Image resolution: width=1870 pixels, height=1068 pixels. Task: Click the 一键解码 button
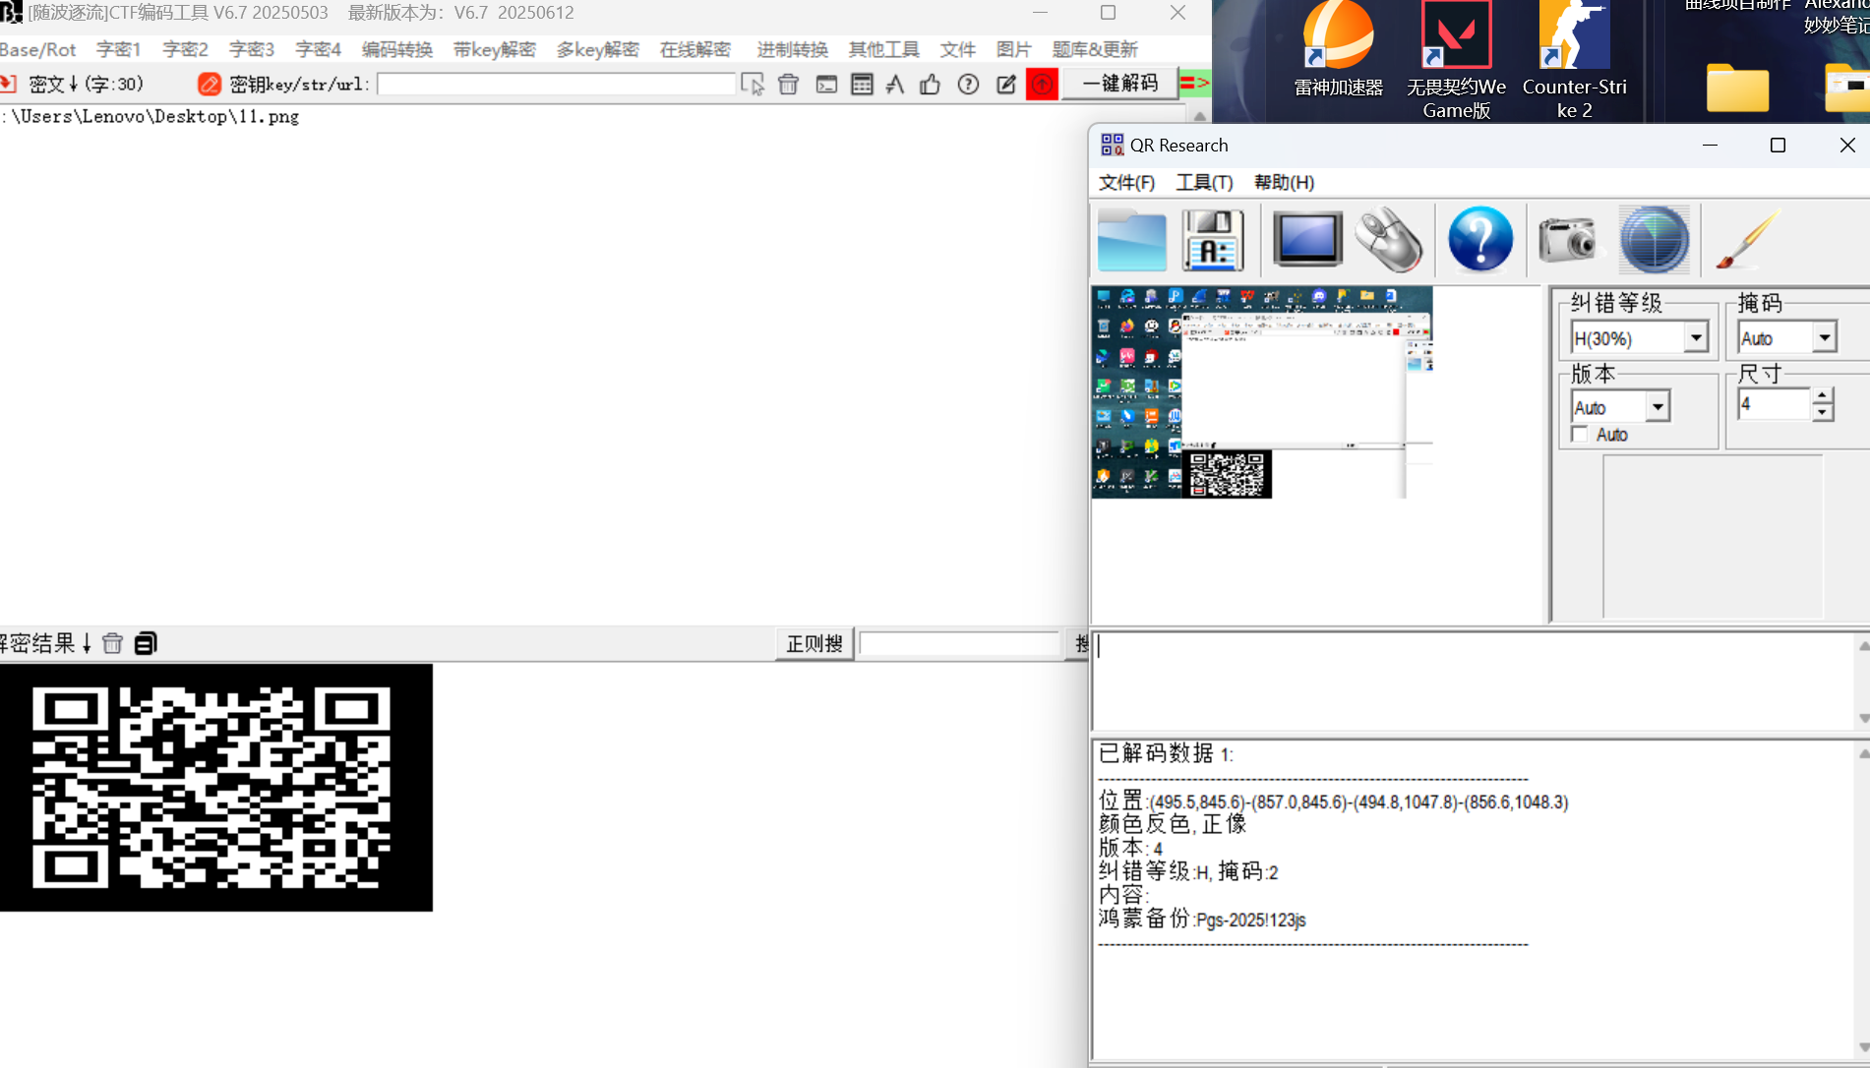tap(1120, 84)
